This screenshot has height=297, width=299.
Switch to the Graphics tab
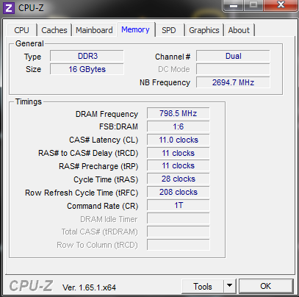pos(204,30)
